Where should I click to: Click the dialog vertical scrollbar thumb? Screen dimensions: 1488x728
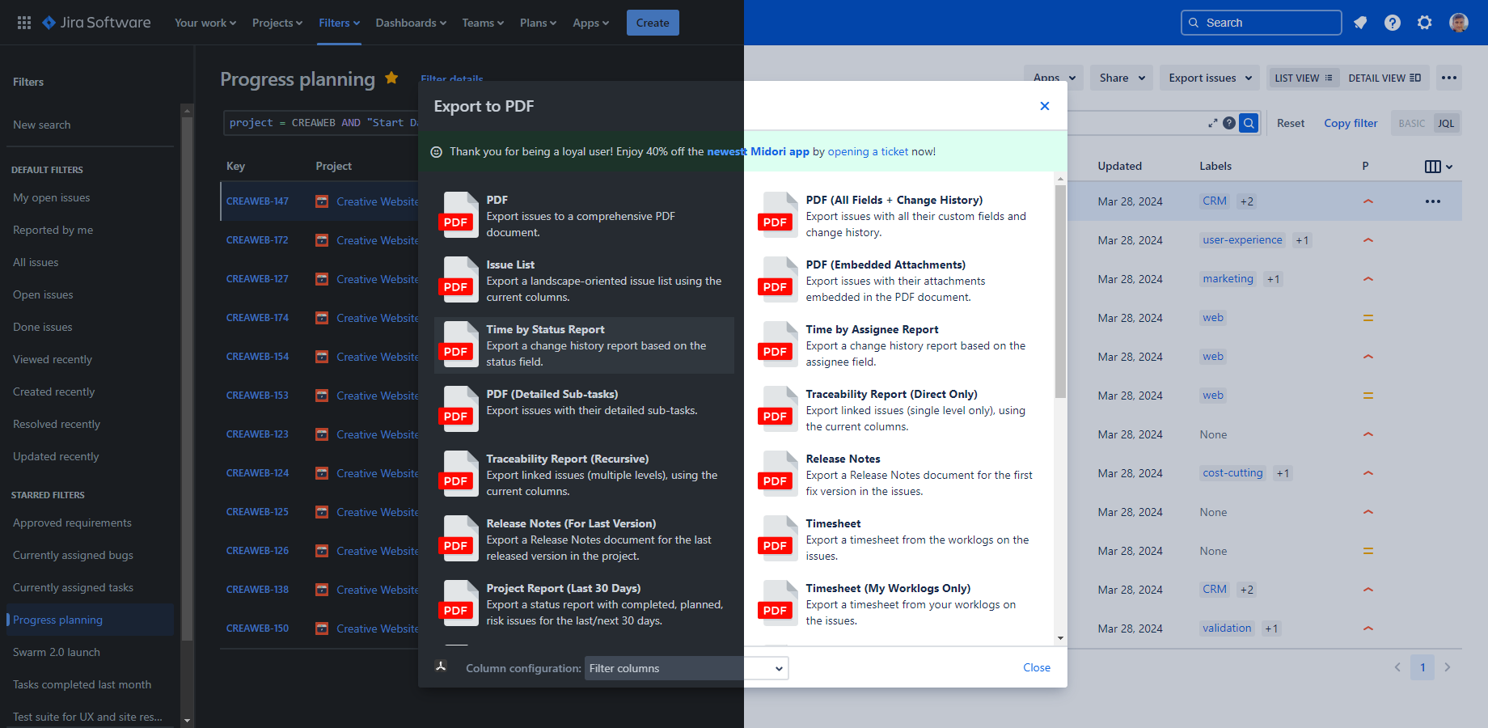click(x=1060, y=291)
